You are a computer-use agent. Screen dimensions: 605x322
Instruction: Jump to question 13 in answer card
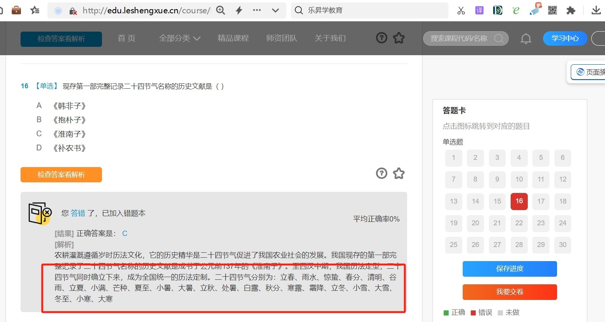point(454,201)
